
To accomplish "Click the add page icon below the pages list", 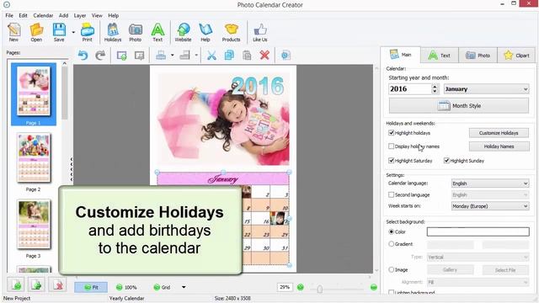I will (16, 284).
